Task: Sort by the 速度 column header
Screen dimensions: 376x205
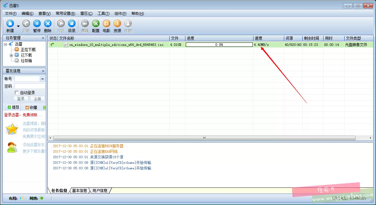Action: (x=269, y=38)
